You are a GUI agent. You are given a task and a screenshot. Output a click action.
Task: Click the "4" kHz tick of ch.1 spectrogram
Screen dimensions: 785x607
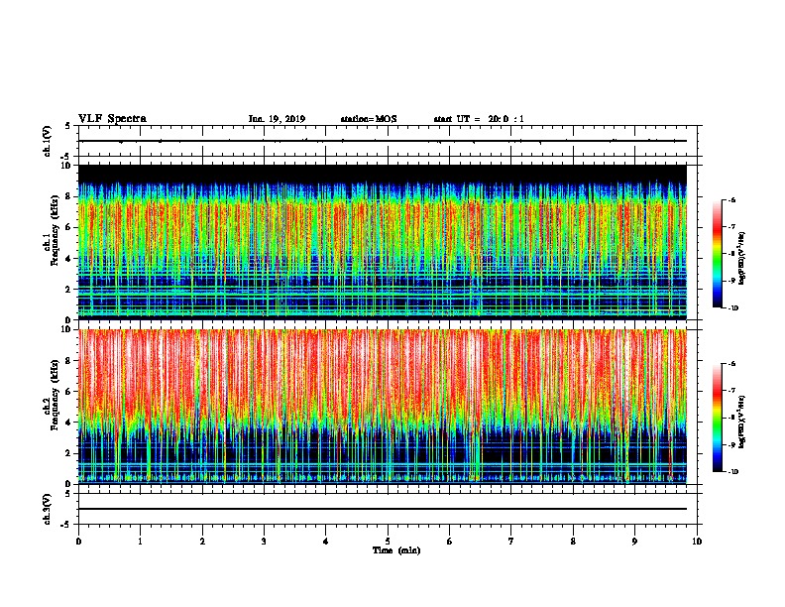[x=68, y=259]
